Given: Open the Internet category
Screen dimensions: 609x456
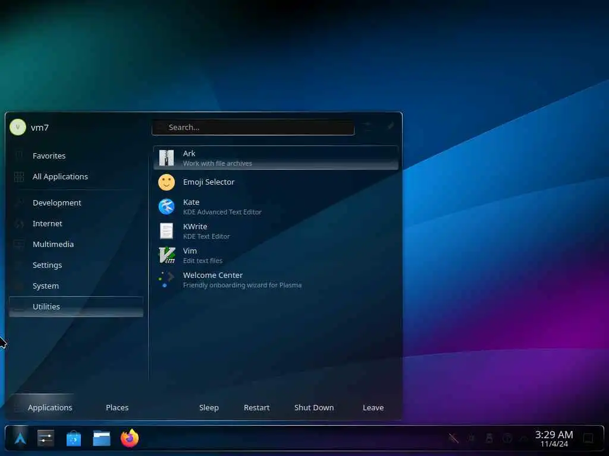Looking at the screenshot, I should [x=76, y=224].
